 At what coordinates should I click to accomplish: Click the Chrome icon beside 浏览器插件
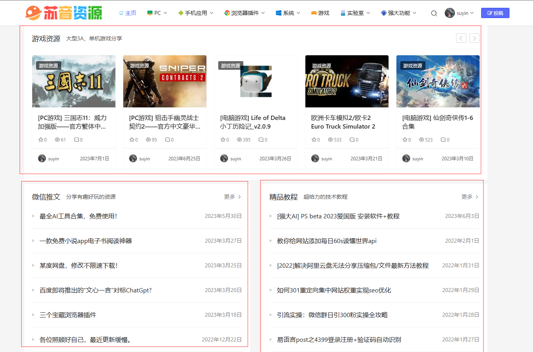[226, 13]
